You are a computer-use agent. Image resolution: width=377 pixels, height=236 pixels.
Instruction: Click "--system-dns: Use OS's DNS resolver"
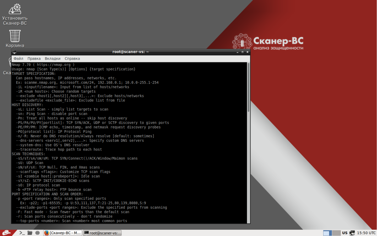click(52, 145)
